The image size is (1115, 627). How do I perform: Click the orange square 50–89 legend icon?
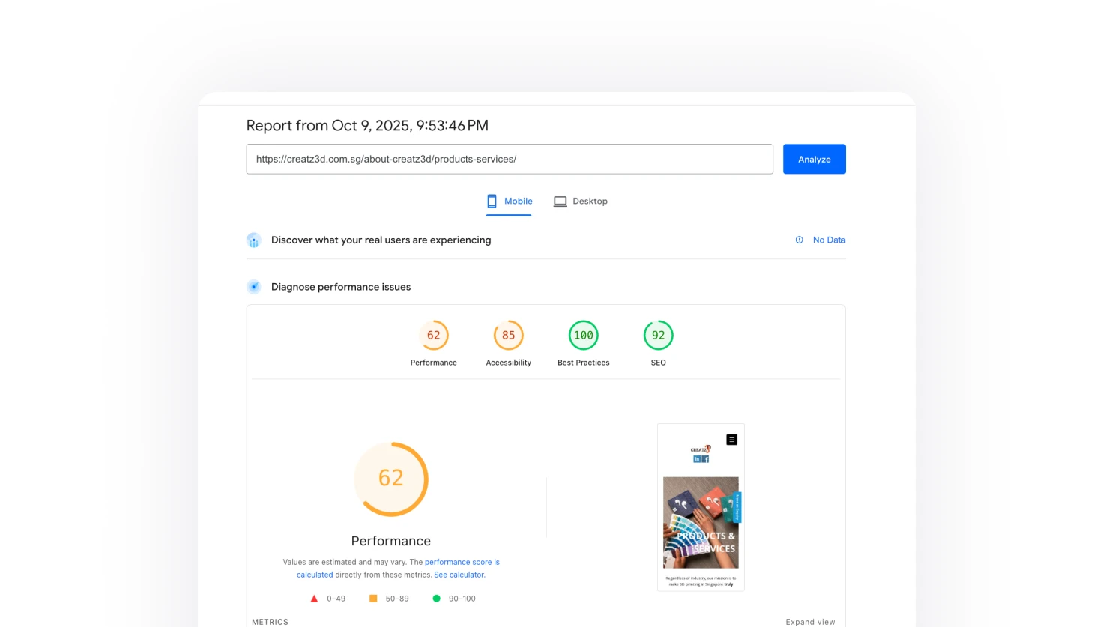(373, 599)
